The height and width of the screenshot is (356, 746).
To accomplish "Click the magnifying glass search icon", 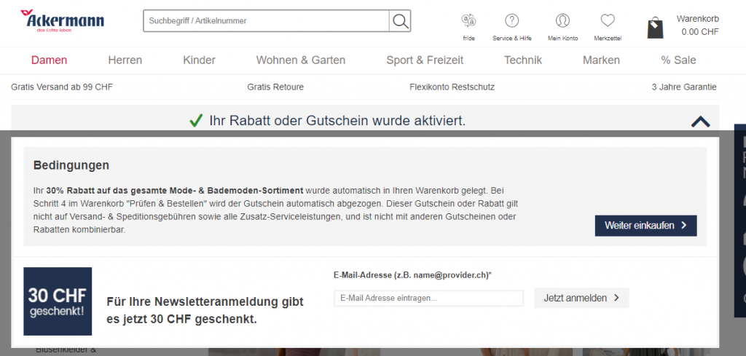I will [x=400, y=21].
